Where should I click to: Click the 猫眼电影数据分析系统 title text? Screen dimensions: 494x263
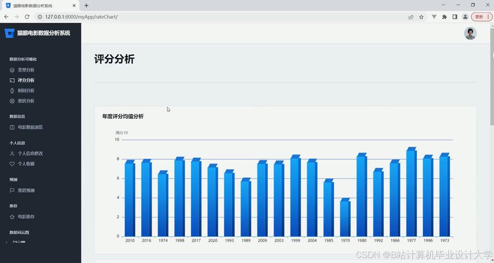44,33
